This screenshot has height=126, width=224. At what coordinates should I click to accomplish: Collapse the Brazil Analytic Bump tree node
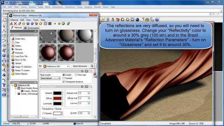coord(16,88)
